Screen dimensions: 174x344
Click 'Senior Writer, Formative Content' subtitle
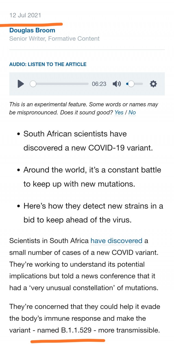pos(54,38)
